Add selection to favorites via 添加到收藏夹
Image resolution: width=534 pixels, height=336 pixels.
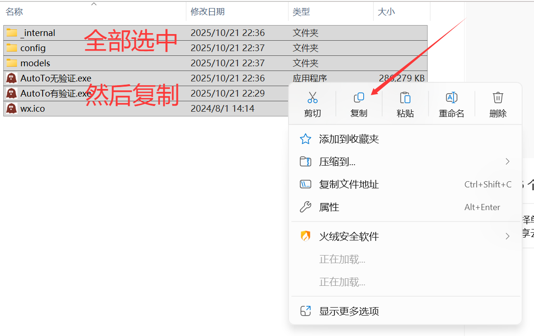coord(349,139)
